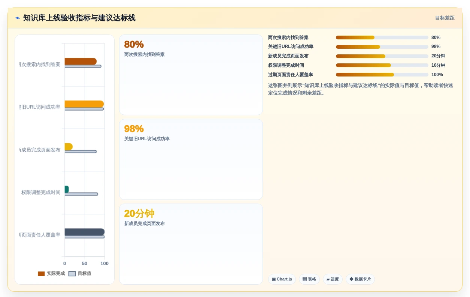
Task: Toggle 实际完成 legend swatch
Action: (41, 274)
